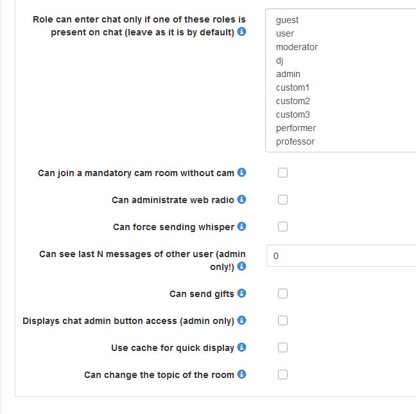Viewport: 416px width, 414px height.
Task: Click info icon next to mandatory cam room
Action: point(242,173)
